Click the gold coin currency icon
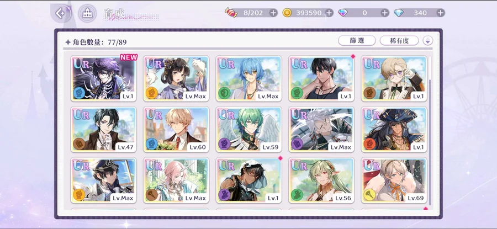 click(x=287, y=13)
